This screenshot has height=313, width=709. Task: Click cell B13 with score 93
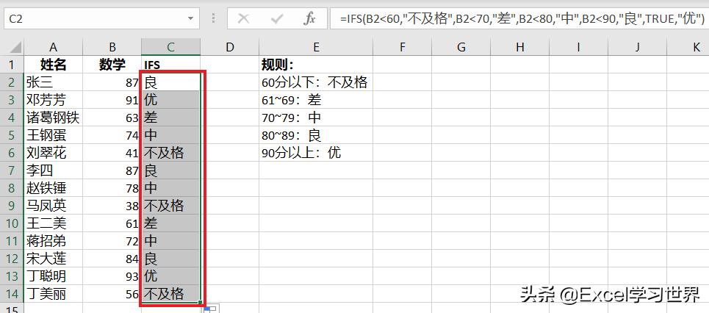(112, 276)
